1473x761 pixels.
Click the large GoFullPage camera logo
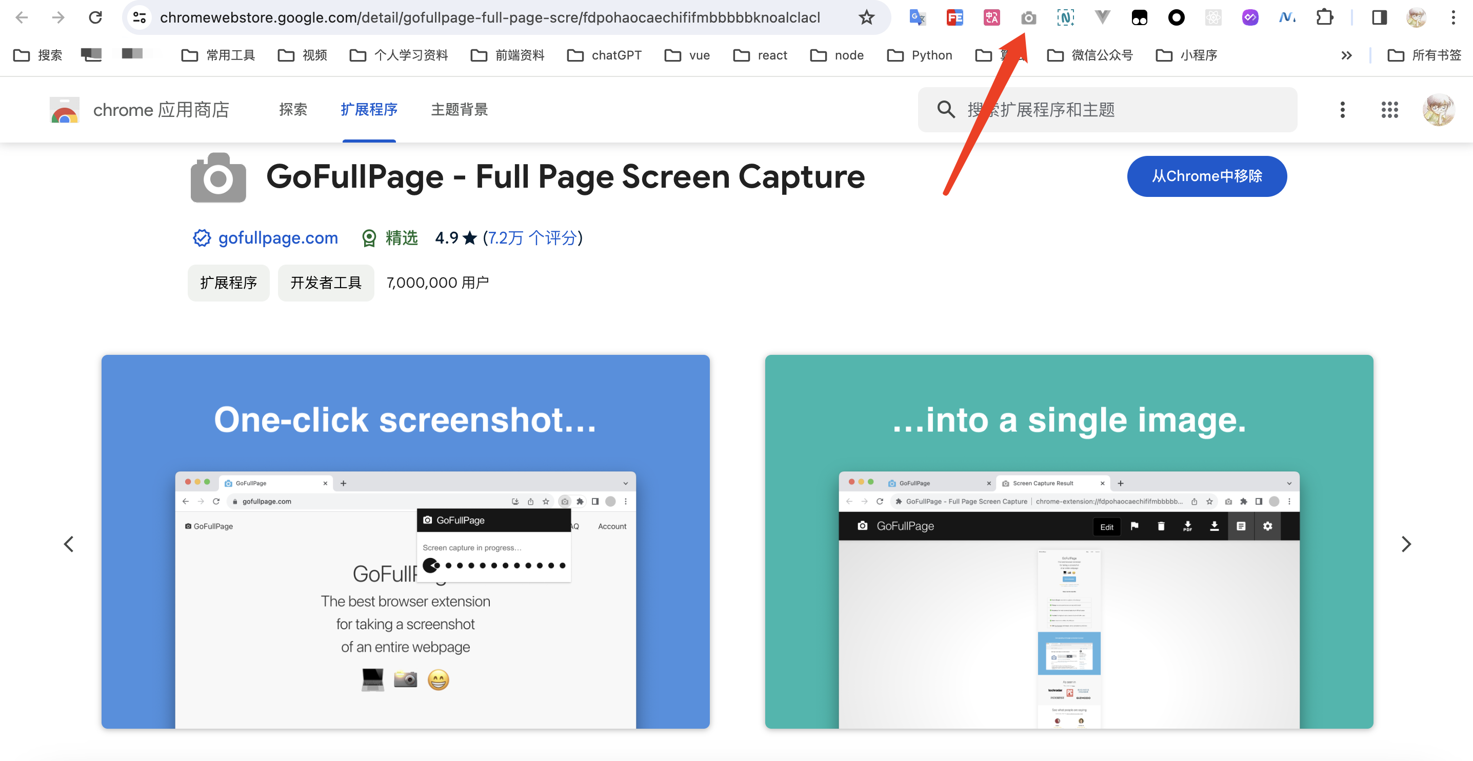coord(218,177)
